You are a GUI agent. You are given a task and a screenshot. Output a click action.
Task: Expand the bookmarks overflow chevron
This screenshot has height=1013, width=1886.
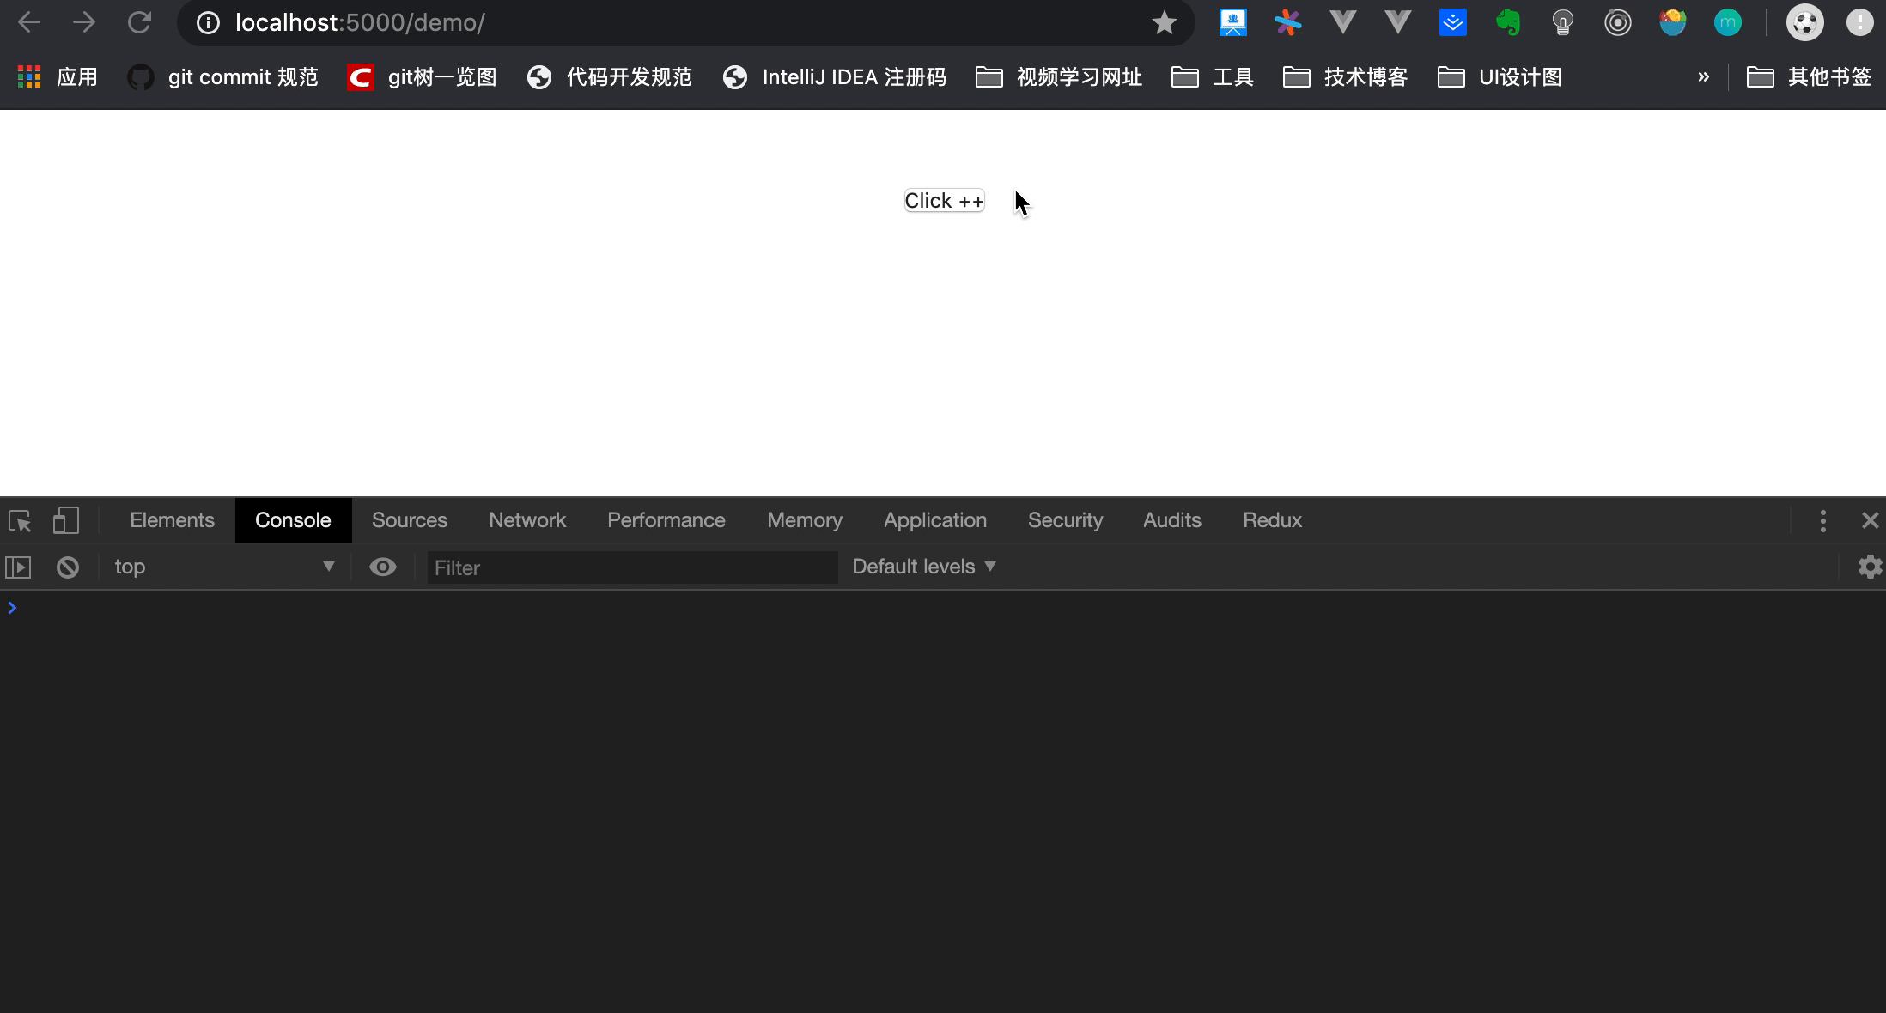1703,76
